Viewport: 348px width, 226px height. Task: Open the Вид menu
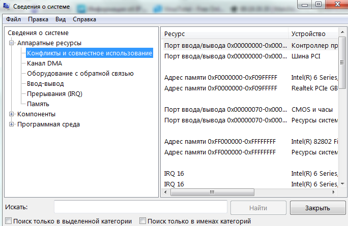[x=61, y=19]
